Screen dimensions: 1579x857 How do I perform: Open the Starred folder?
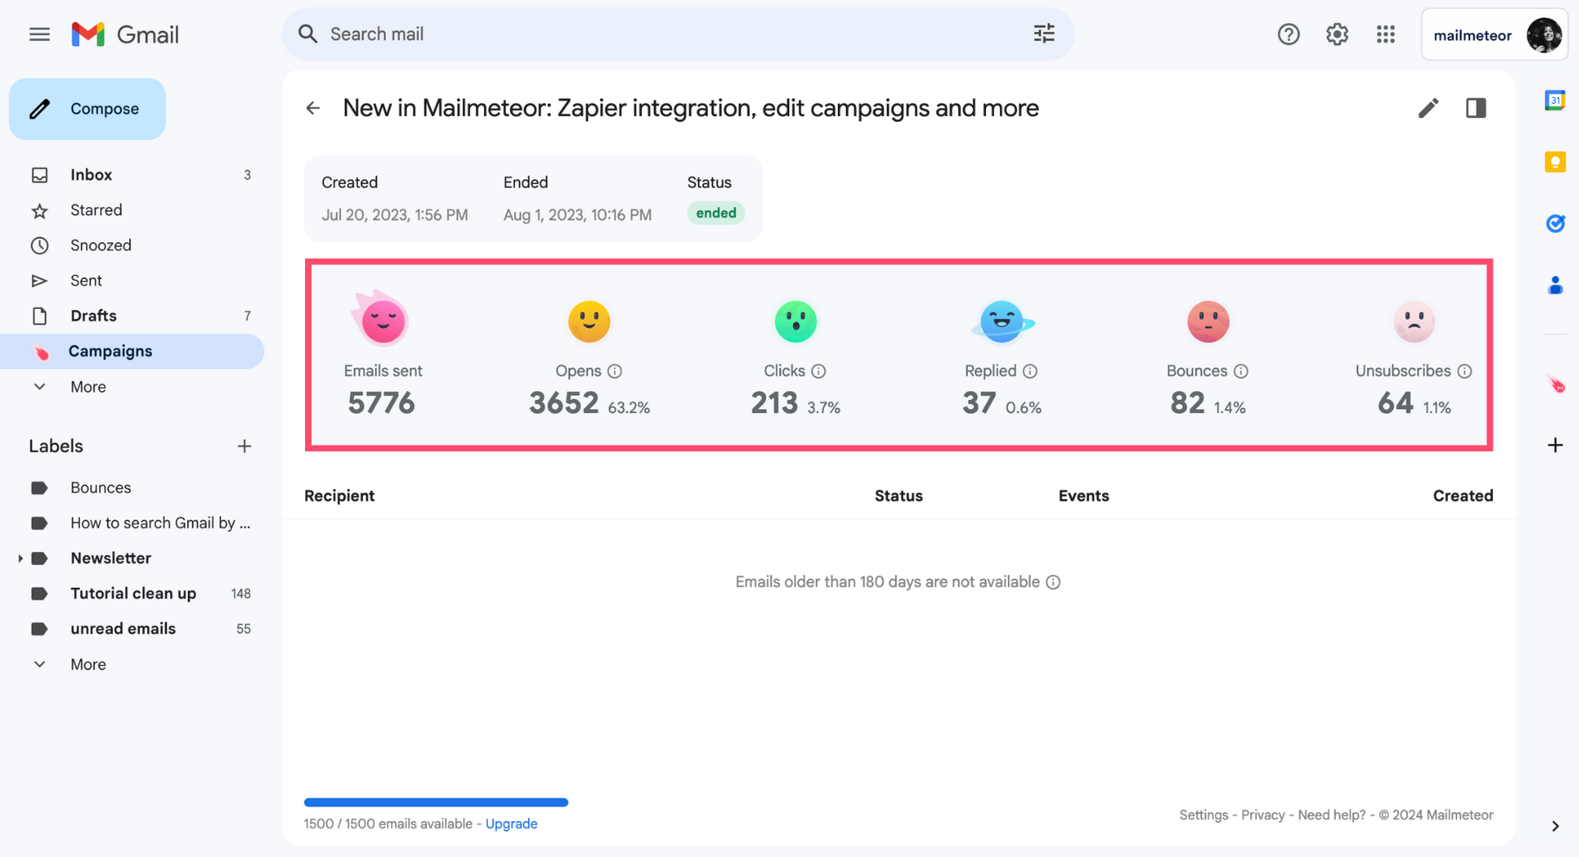click(133, 210)
